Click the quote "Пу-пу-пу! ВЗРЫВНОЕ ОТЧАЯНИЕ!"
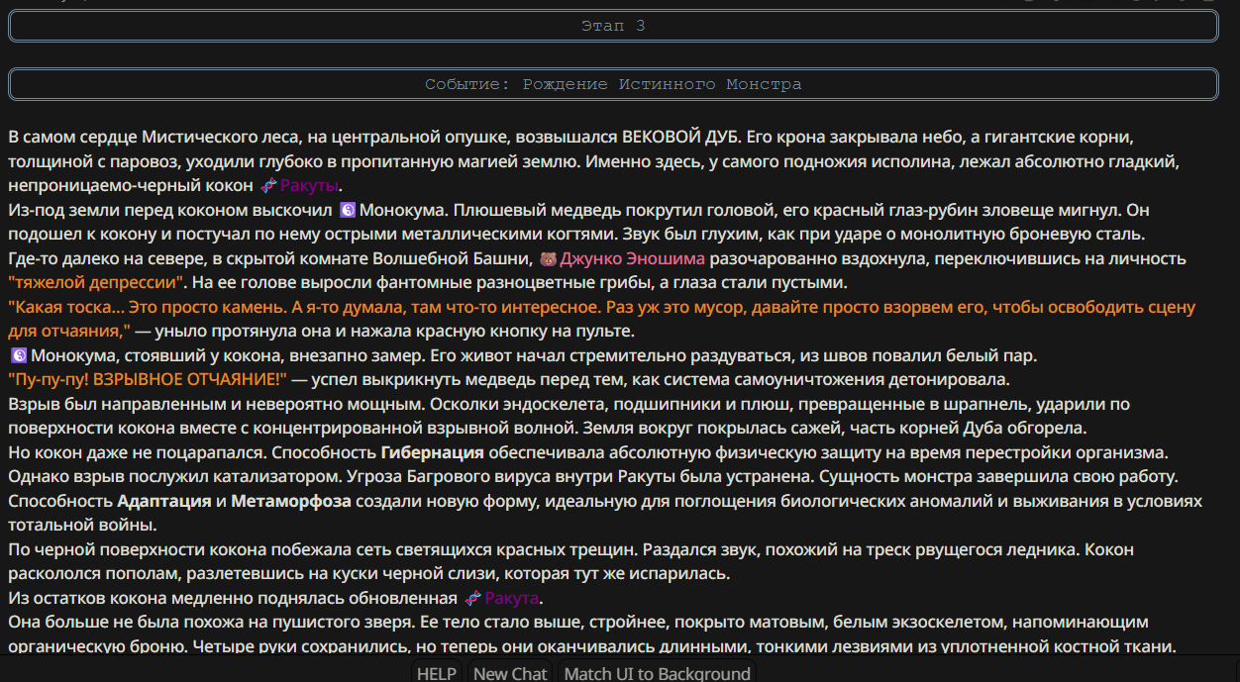Screen dimensions: 1240x682 tap(148, 379)
